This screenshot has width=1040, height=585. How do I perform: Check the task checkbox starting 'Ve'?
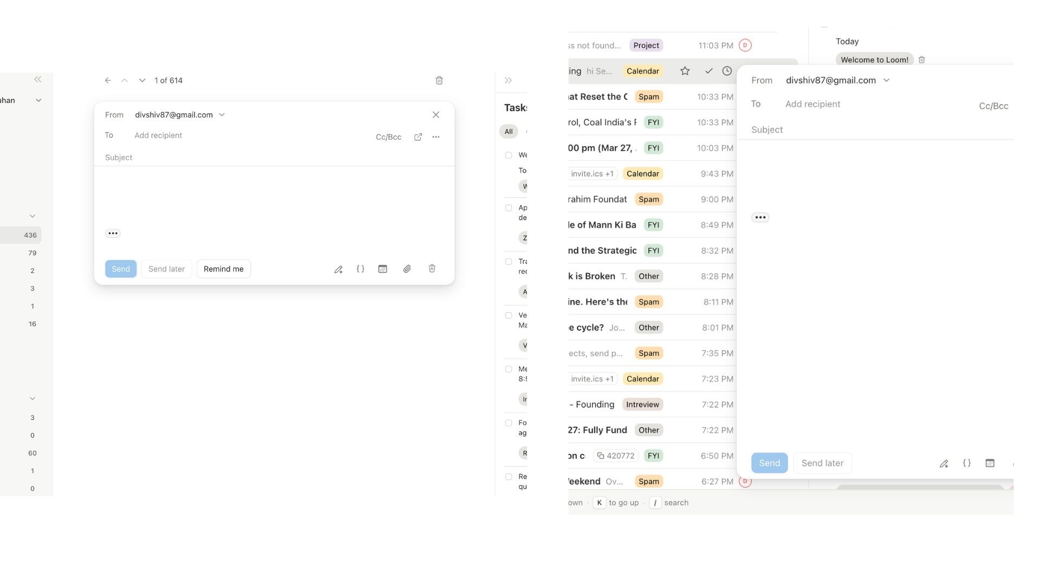point(509,315)
